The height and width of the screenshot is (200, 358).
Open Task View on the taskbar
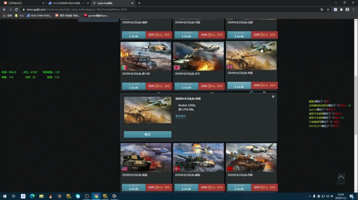(x=14, y=196)
